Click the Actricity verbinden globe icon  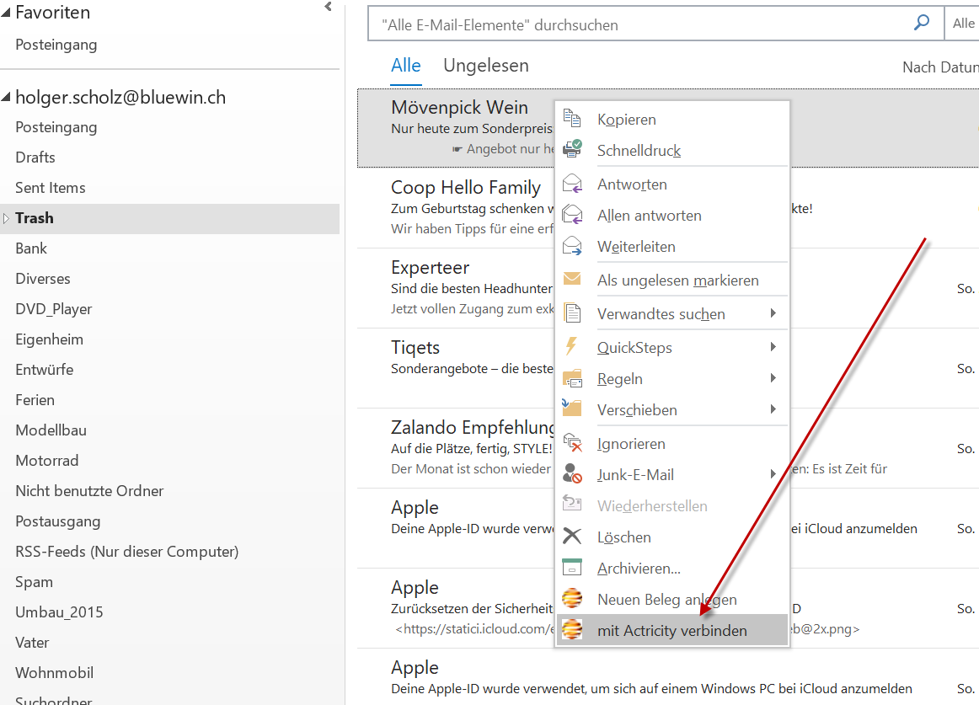coord(572,629)
